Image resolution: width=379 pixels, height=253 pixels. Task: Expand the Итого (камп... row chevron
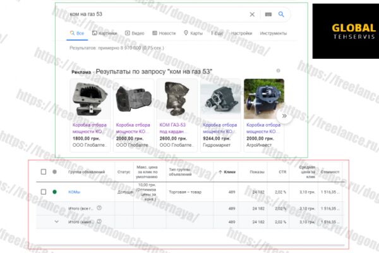[x=56, y=221]
